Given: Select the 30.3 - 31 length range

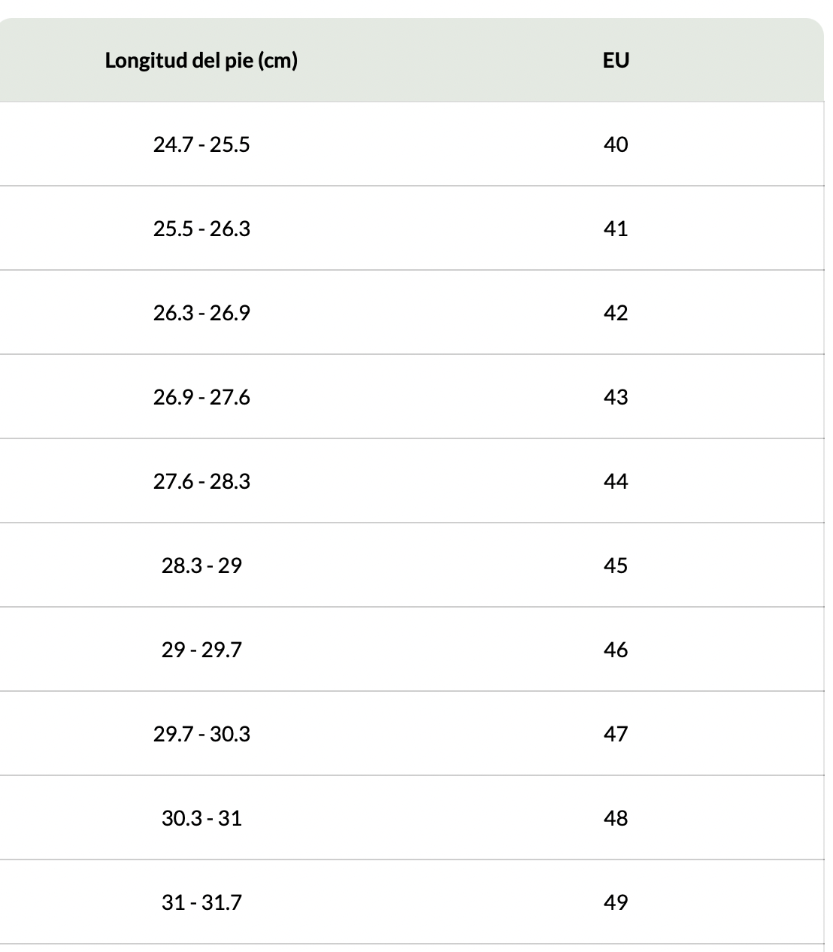Looking at the screenshot, I should pyautogui.click(x=201, y=818).
